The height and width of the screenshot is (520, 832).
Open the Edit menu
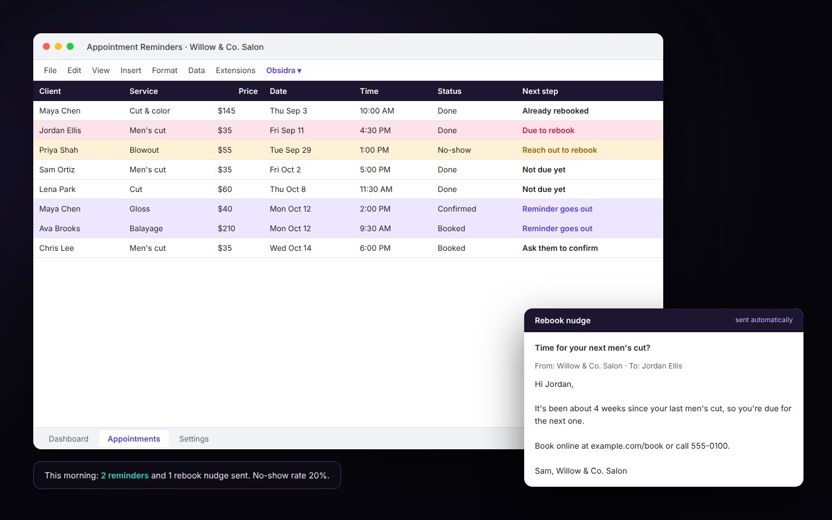(74, 70)
